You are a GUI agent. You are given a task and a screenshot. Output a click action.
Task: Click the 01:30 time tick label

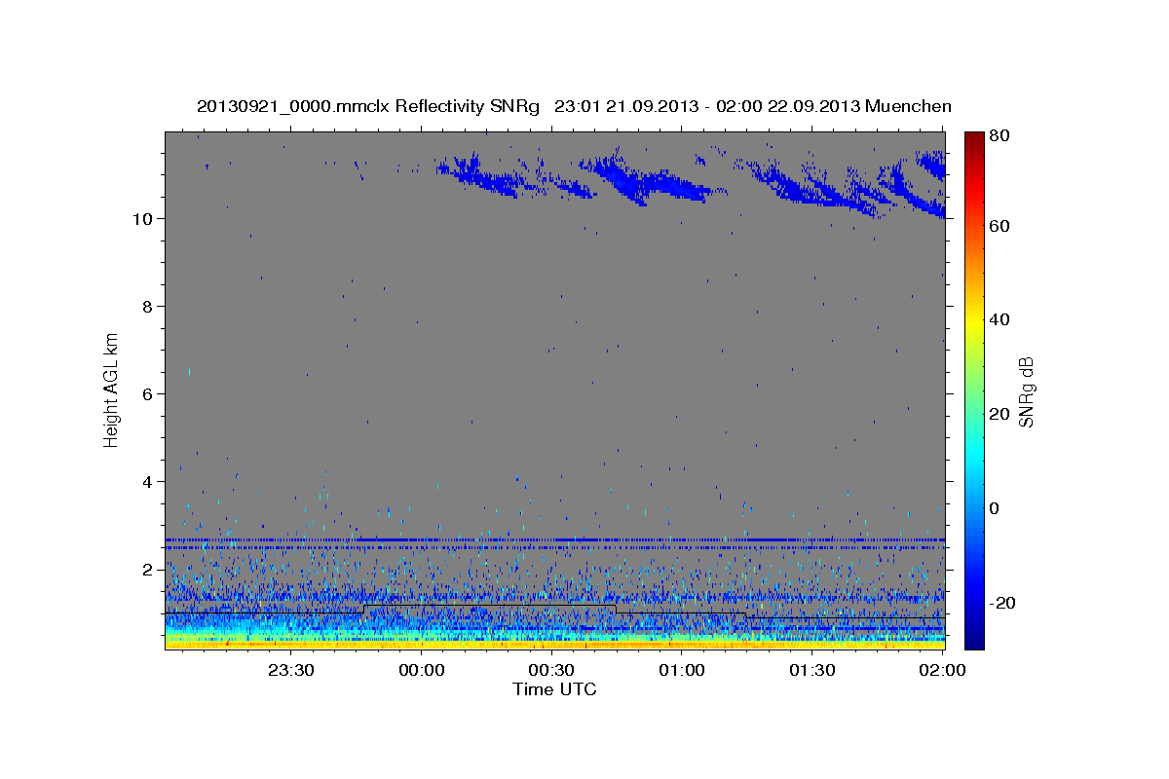tap(812, 670)
